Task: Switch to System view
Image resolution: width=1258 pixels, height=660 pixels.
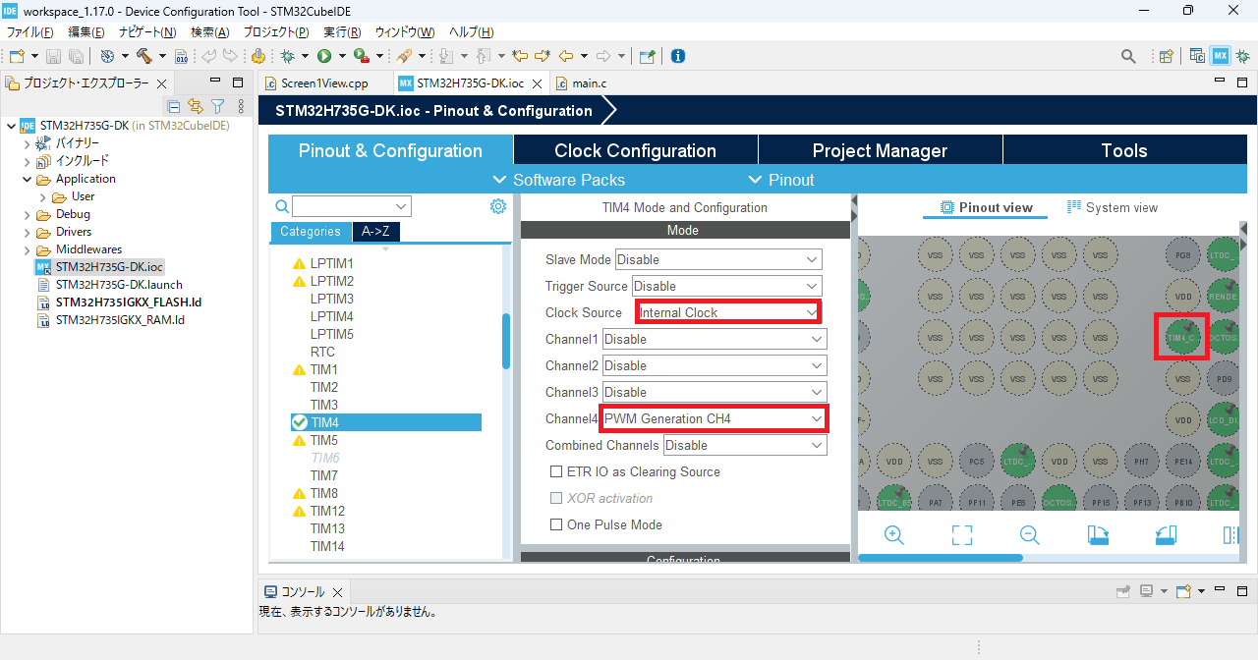Action: coord(1113,207)
